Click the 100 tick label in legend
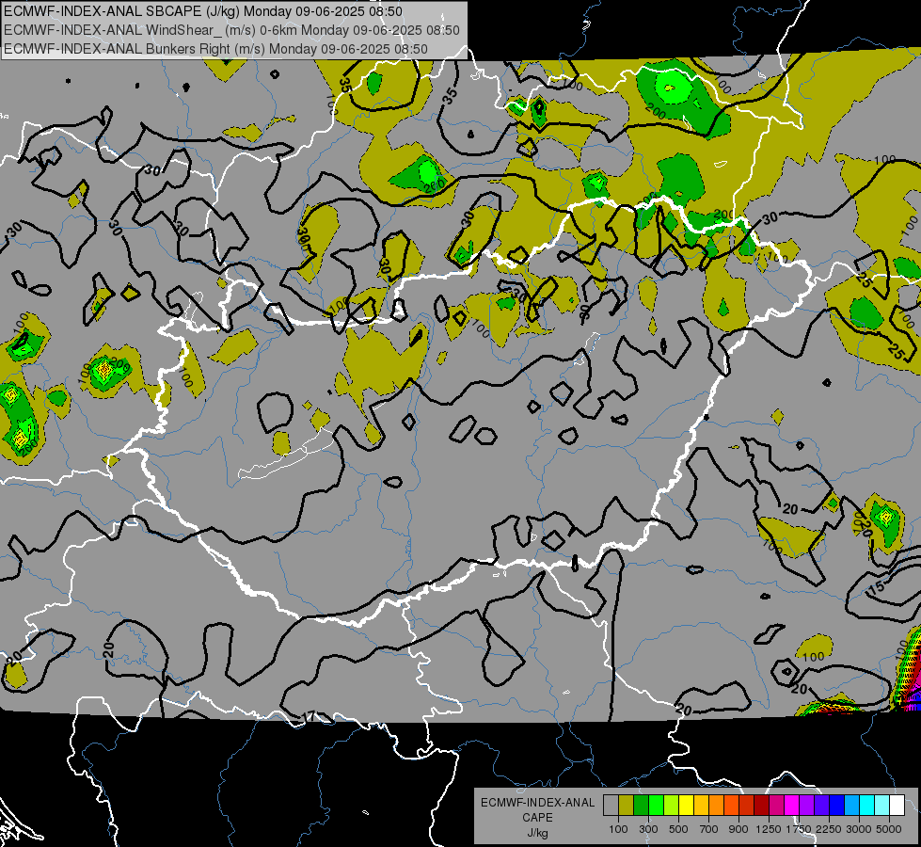Viewport: 921px width, 847px height. (x=618, y=829)
